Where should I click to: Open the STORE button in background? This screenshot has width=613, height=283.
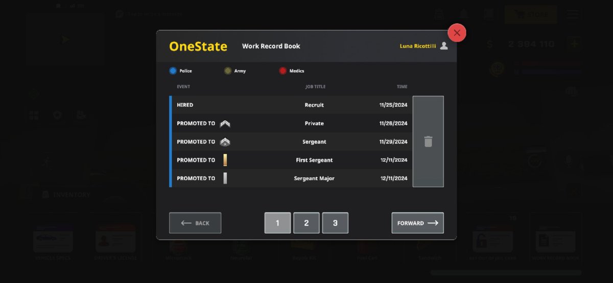click(x=531, y=14)
